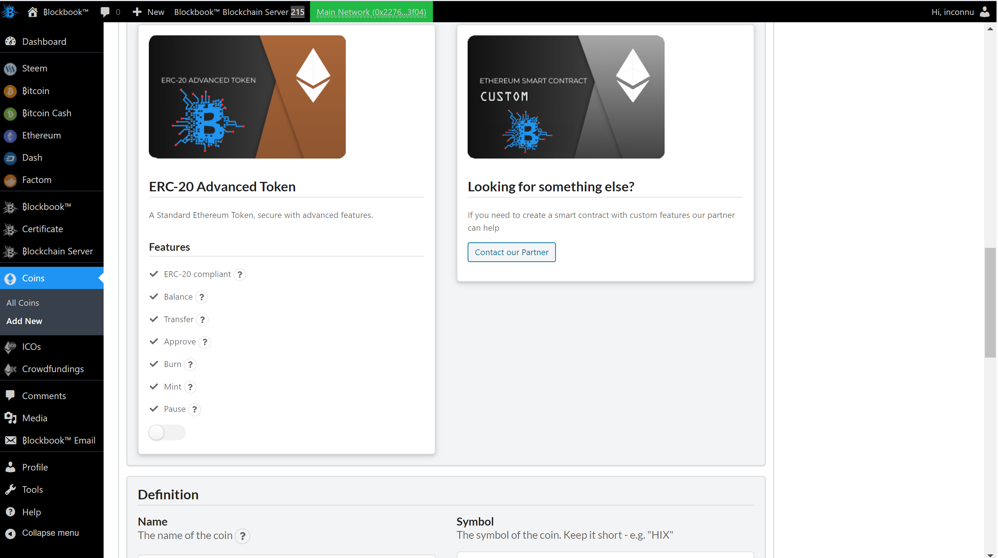The image size is (998, 558).
Task: Click the ICOs sidebar icon
Action: click(11, 347)
